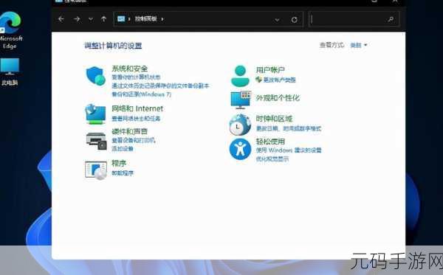The image size is (443, 275).
Task: Select the This PC desktop icon
Action: pyautogui.click(x=10, y=72)
